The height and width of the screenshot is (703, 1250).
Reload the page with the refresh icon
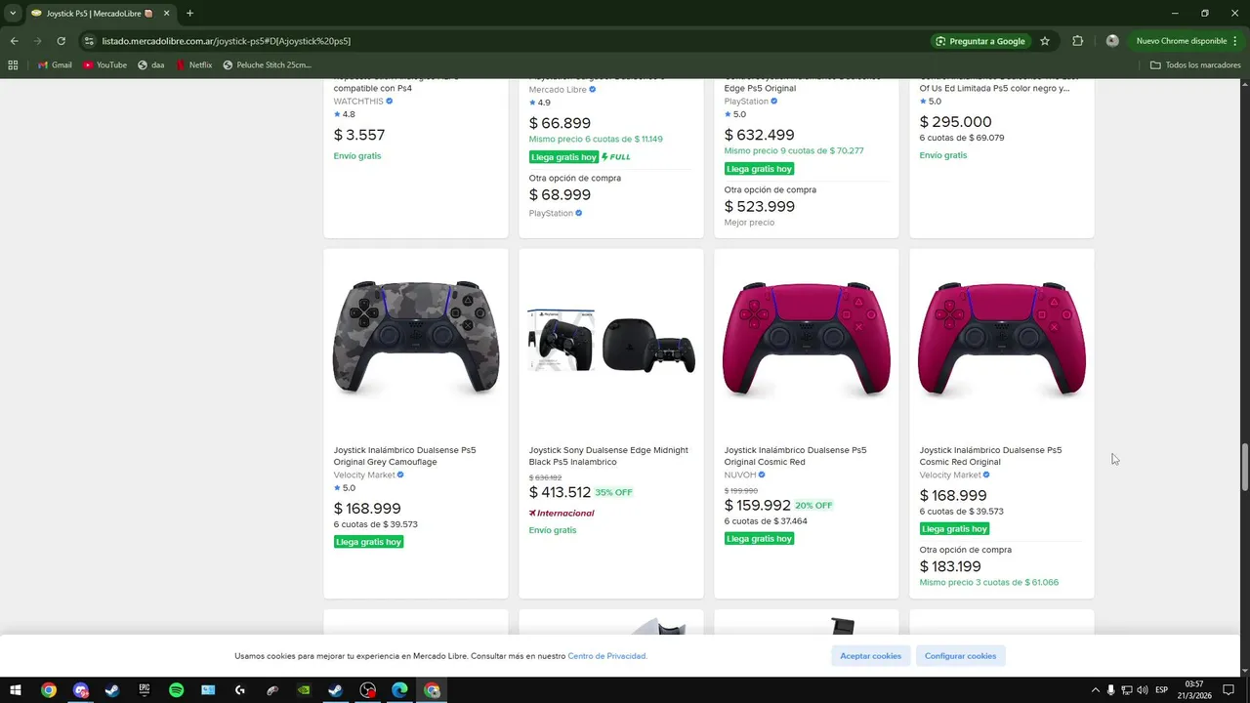[x=61, y=41]
